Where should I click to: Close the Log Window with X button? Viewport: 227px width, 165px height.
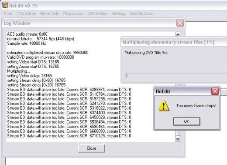tap(180, 23)
